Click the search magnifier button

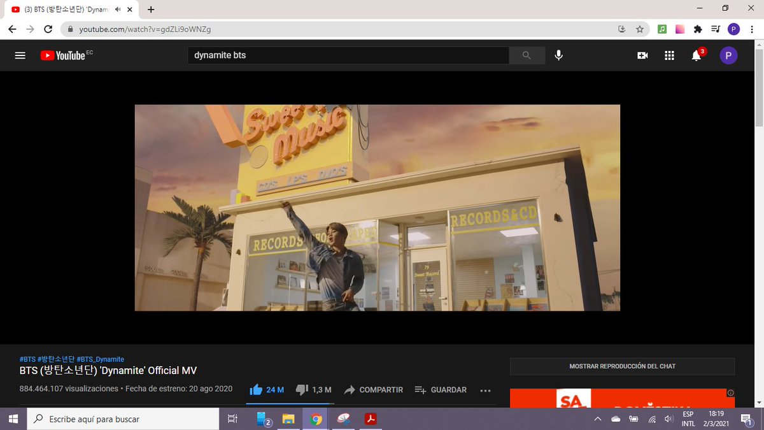[x=527, y=55]
